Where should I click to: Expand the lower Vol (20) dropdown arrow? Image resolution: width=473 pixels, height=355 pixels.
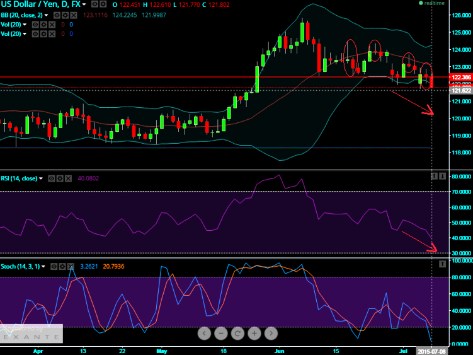[x=25, y=34]
